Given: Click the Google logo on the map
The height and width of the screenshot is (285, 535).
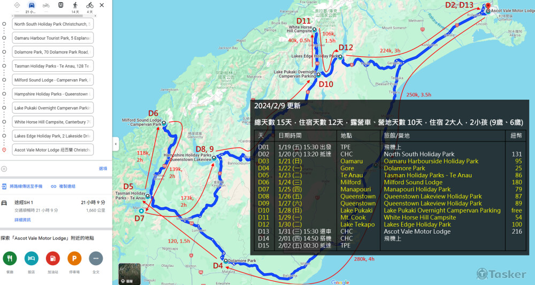Looking at the screenshot, I should (340, 282).
